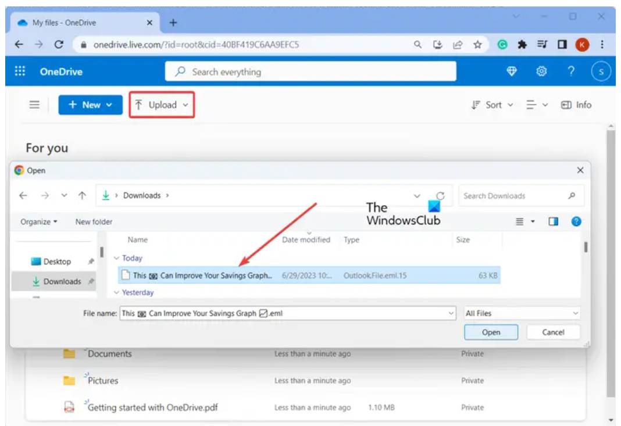Viewport: 621px width, 426px height.
Task: Toggle preview pane in Open dialog
Action: (x=554, y=221)
